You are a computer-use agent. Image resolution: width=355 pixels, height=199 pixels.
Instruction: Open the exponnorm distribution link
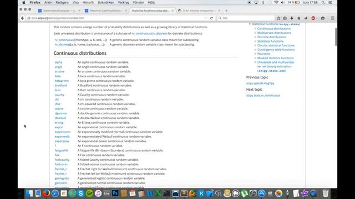[63, 132]
